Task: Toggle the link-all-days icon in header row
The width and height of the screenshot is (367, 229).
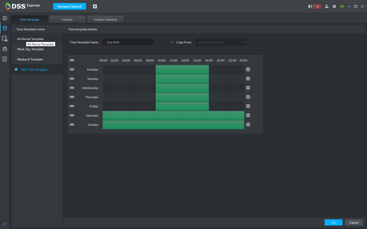Action: (72, 60)
